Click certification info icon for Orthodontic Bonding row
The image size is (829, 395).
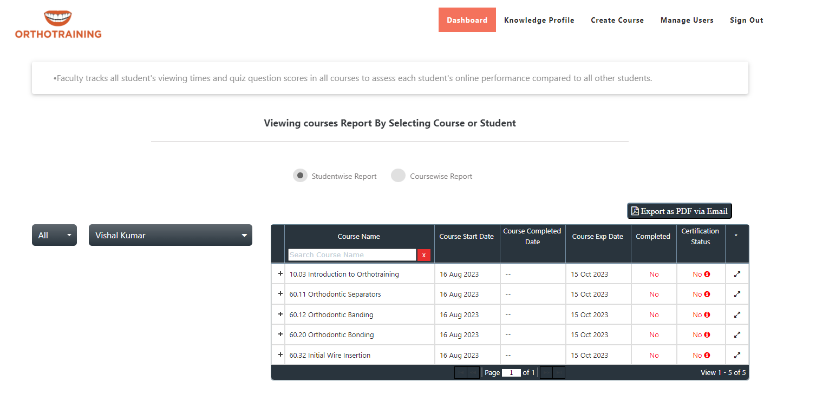click(x=707, y=335)
